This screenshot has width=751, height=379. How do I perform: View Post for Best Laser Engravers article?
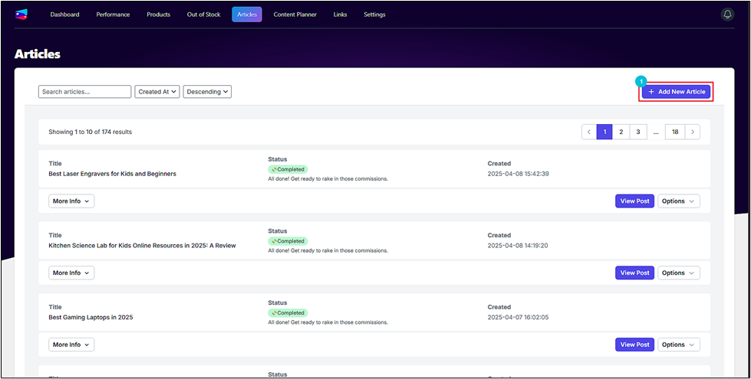(x=634, y=201)
